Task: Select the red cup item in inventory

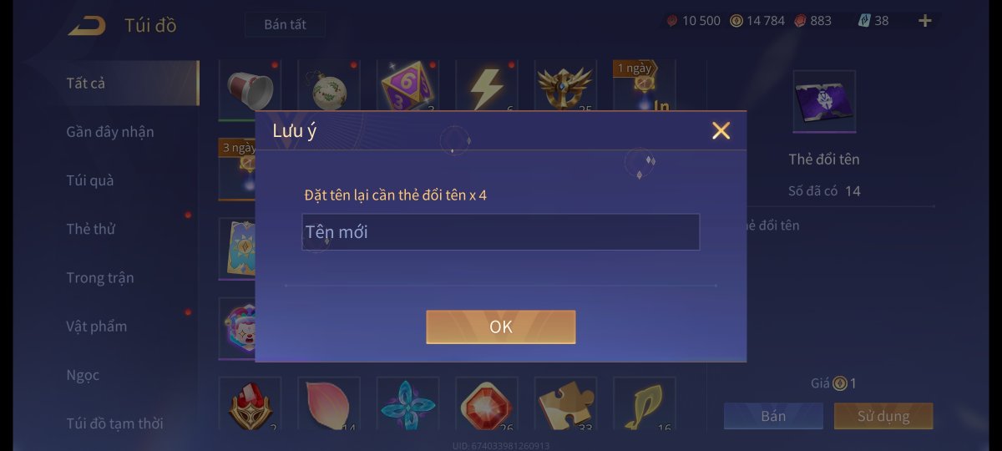Action: click(250, 85)
